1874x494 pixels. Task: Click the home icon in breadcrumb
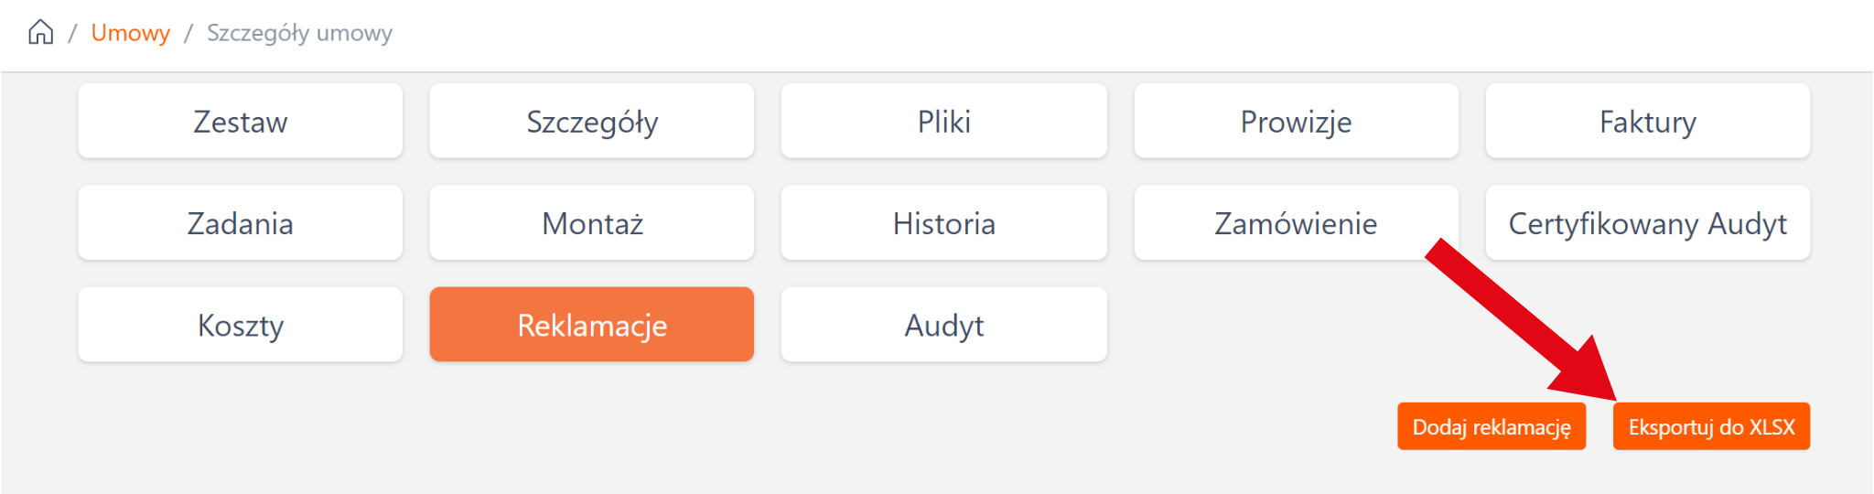click(41, 33)
